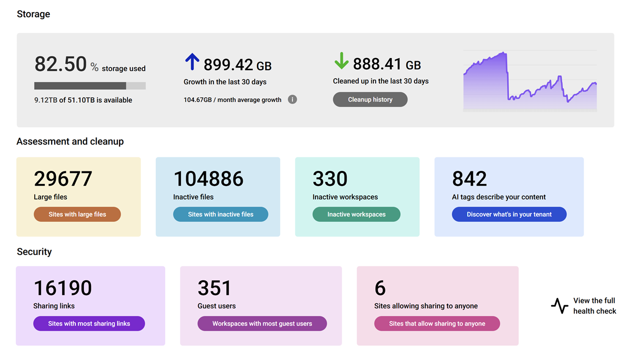Click the Inactive workspaces button

(x=357, y=214)
